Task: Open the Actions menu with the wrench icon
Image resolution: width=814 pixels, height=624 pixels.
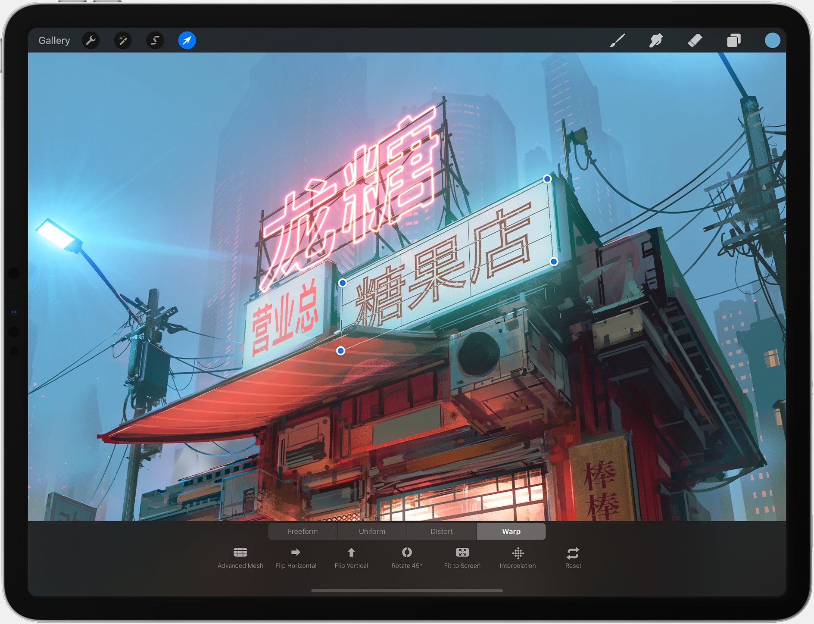Action: click(x=91, y=41)
